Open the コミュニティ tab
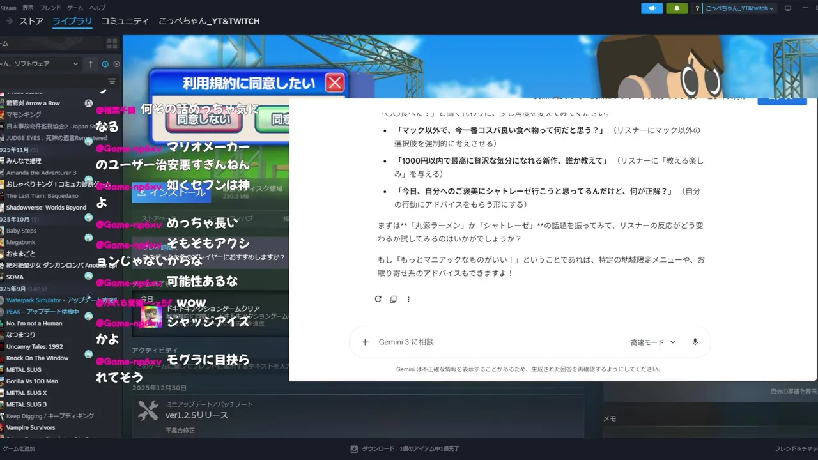Image resolution: width=818 pixels, height=460 pixels. 125,21
